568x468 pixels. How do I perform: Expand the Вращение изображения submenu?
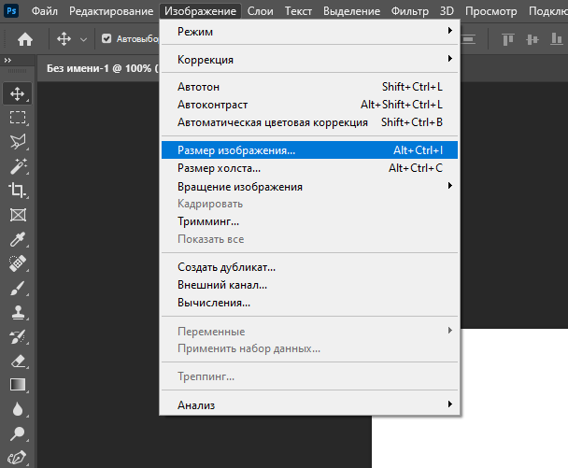tap(310, 187)
